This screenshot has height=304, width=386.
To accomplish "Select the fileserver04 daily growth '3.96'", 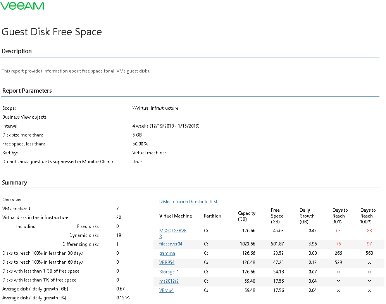I will pyautogui.click(x=312, y=244).
